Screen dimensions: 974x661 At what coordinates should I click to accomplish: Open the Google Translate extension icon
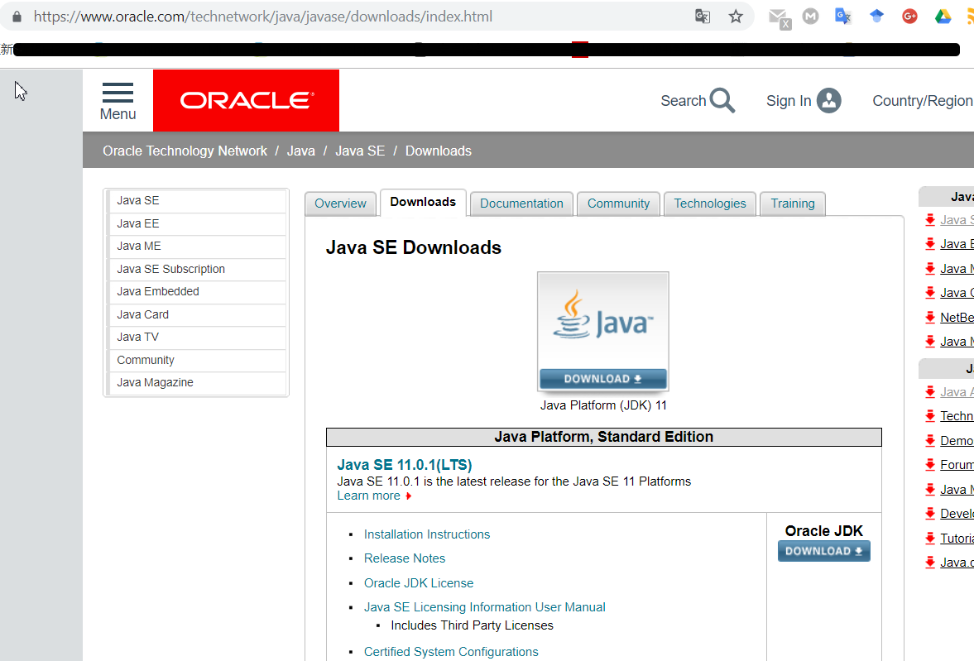click(843, 17)
